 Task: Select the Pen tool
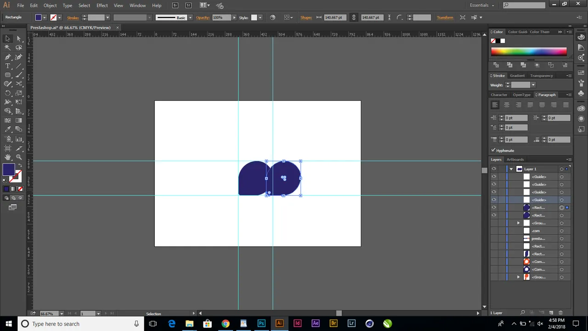(x=8, y=57)
